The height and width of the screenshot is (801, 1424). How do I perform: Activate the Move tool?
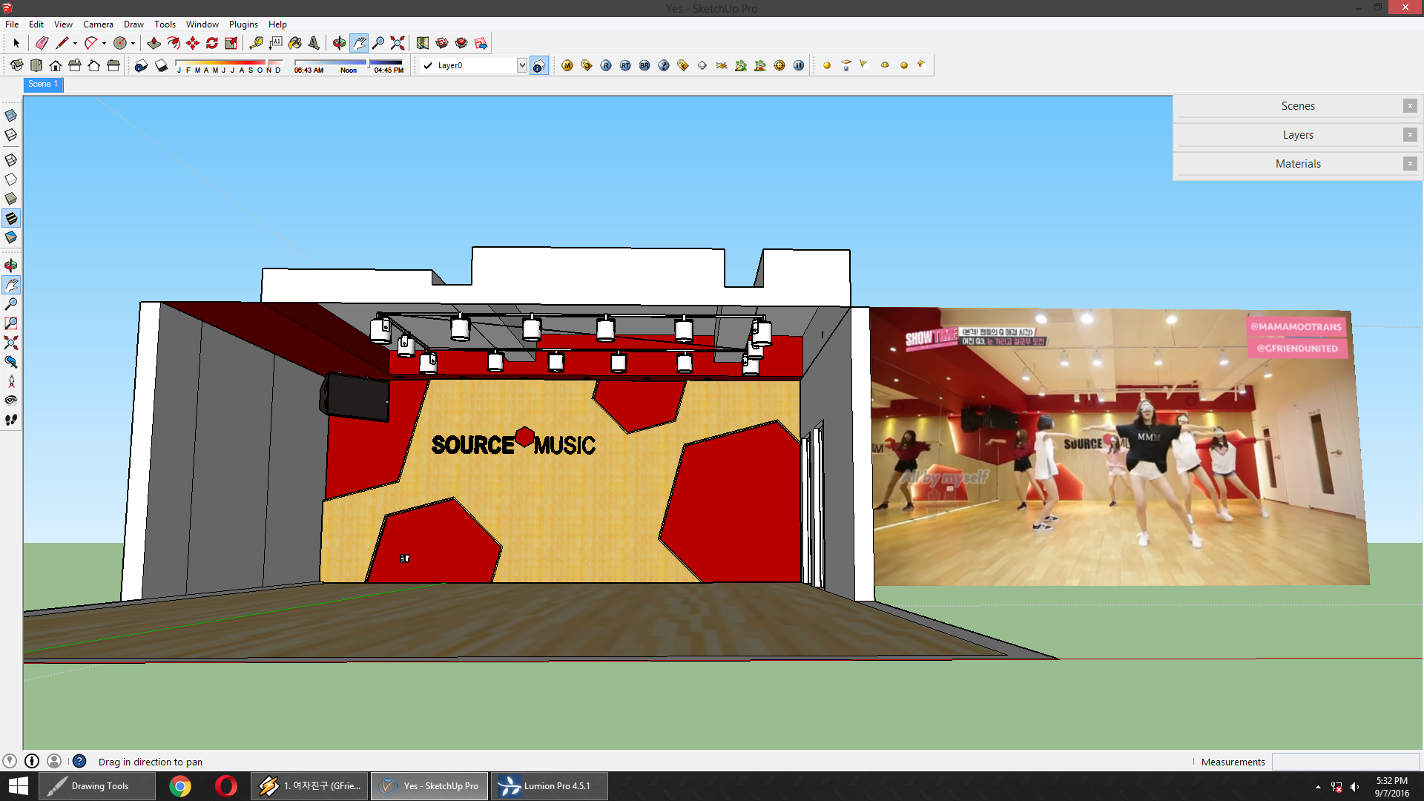(193, 43)
